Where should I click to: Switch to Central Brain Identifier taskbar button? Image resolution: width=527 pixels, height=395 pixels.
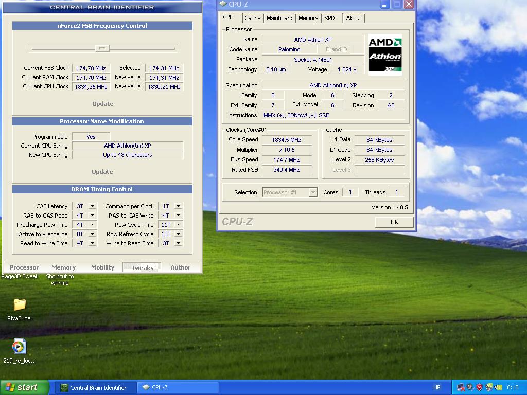tap(95, 387)
